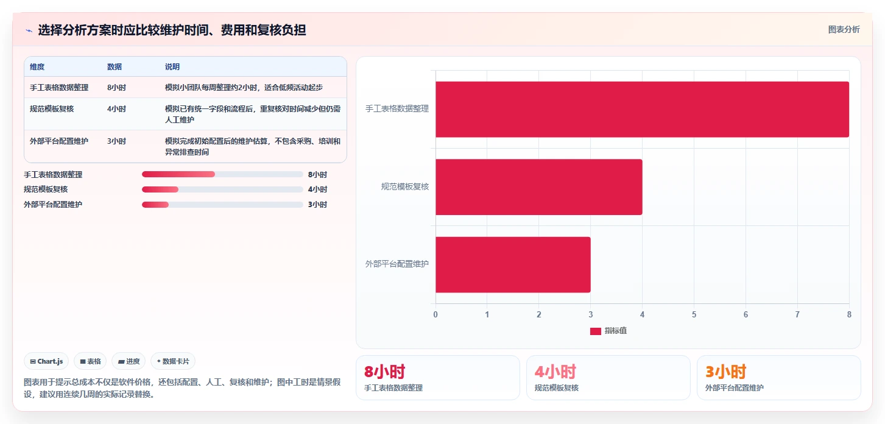
Task: Click description starting 模拟小团队每周整理
Action: click(x=244, y=88)
